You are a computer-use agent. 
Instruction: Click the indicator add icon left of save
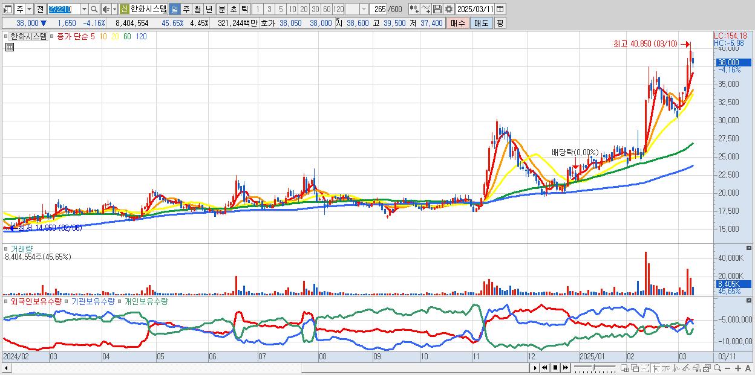pyautogui.click(x=426, y=9)
